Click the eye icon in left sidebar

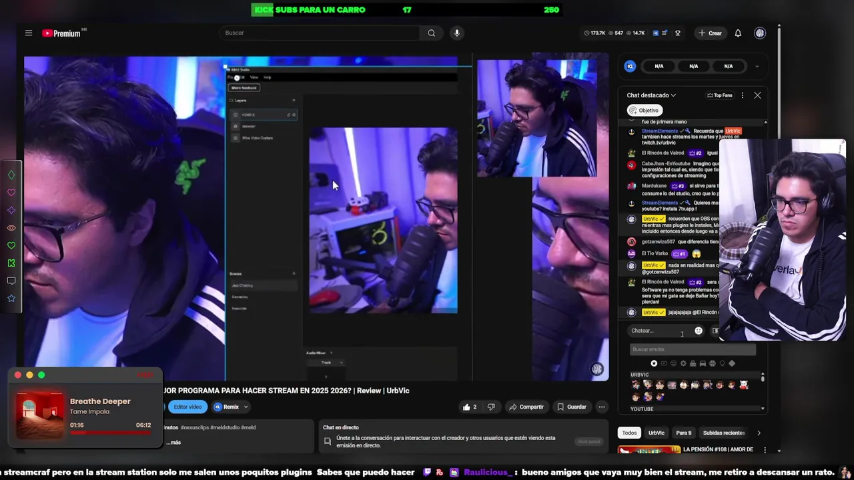[11, 228]
